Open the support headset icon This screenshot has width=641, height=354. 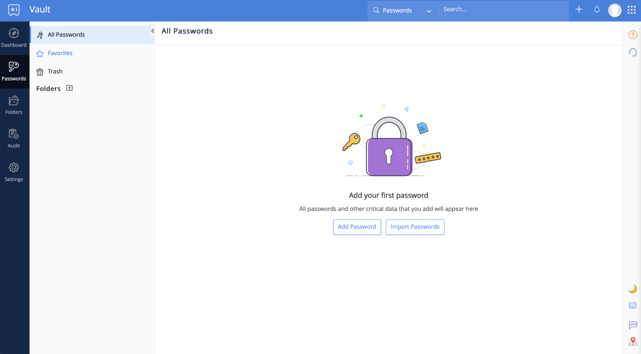coord(632,52)
